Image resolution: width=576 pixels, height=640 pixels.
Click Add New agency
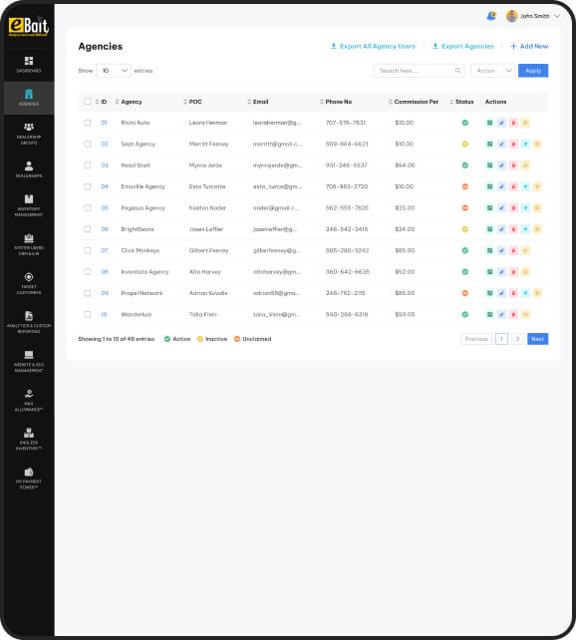click(529, 46)
